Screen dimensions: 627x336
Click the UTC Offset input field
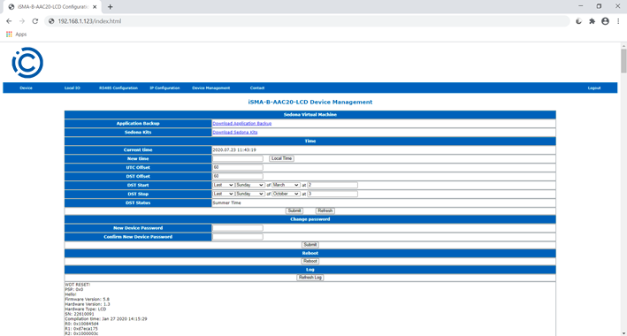coord(238,168)
